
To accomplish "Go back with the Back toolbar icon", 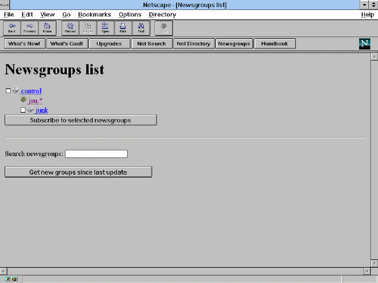I will [12, 28].
